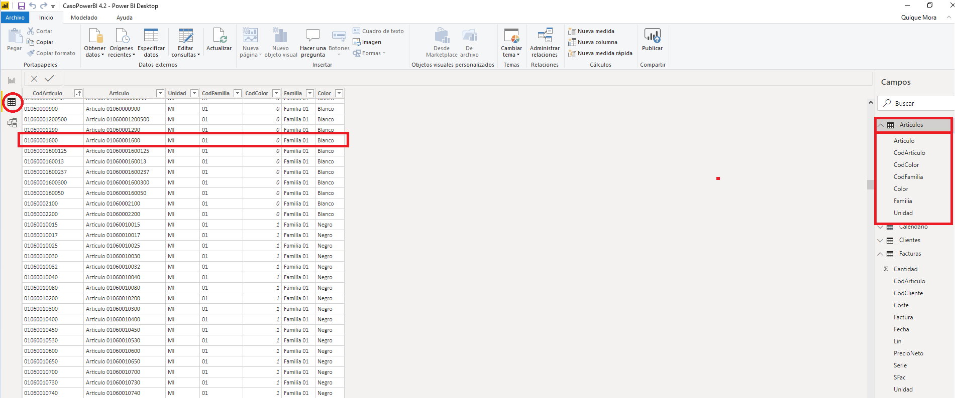This screenshot has width=955, height=398.
Task: Click the Cortar scissors icon
Action: (x=31, y=31)
